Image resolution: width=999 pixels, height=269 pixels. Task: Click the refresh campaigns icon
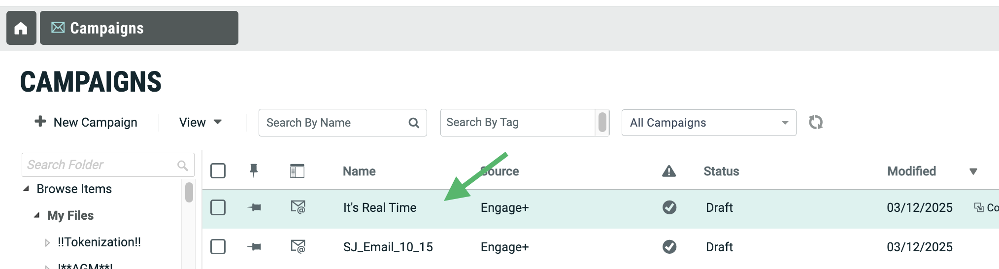tap(816, 122)
